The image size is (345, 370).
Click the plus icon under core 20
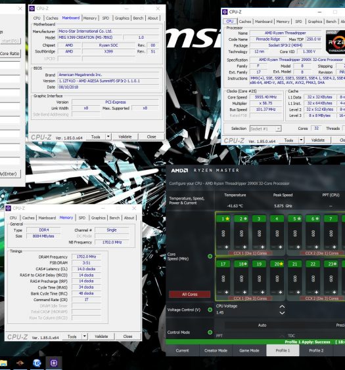click(281, 292)
